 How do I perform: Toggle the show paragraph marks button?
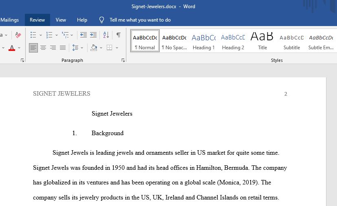tap(119, 35)
